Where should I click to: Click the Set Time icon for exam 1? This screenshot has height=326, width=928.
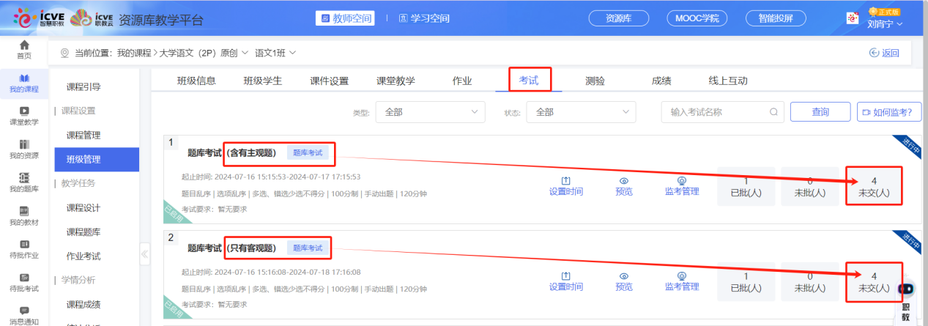click(x=565, y=181)
